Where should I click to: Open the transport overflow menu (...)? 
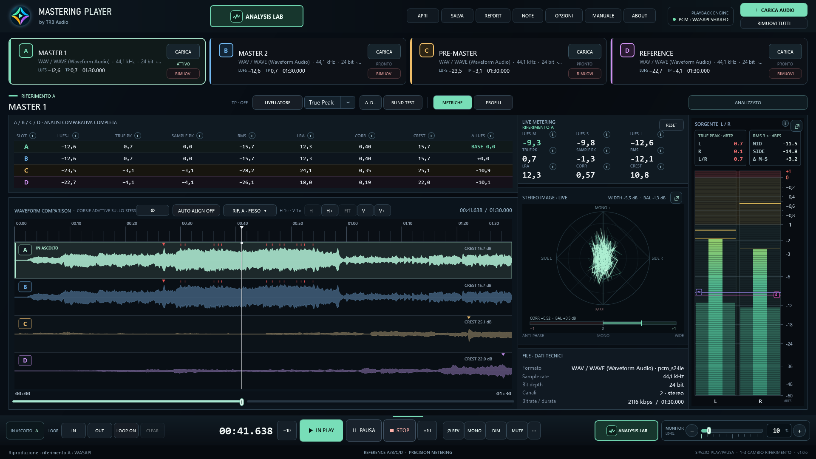pyautogui.click(x=534, y=431)
